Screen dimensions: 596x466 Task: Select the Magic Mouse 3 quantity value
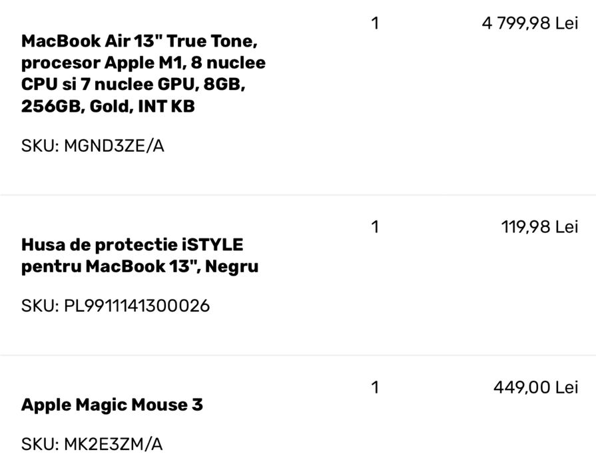coord(375,387)
